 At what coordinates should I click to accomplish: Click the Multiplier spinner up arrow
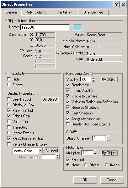coord(95,152)
